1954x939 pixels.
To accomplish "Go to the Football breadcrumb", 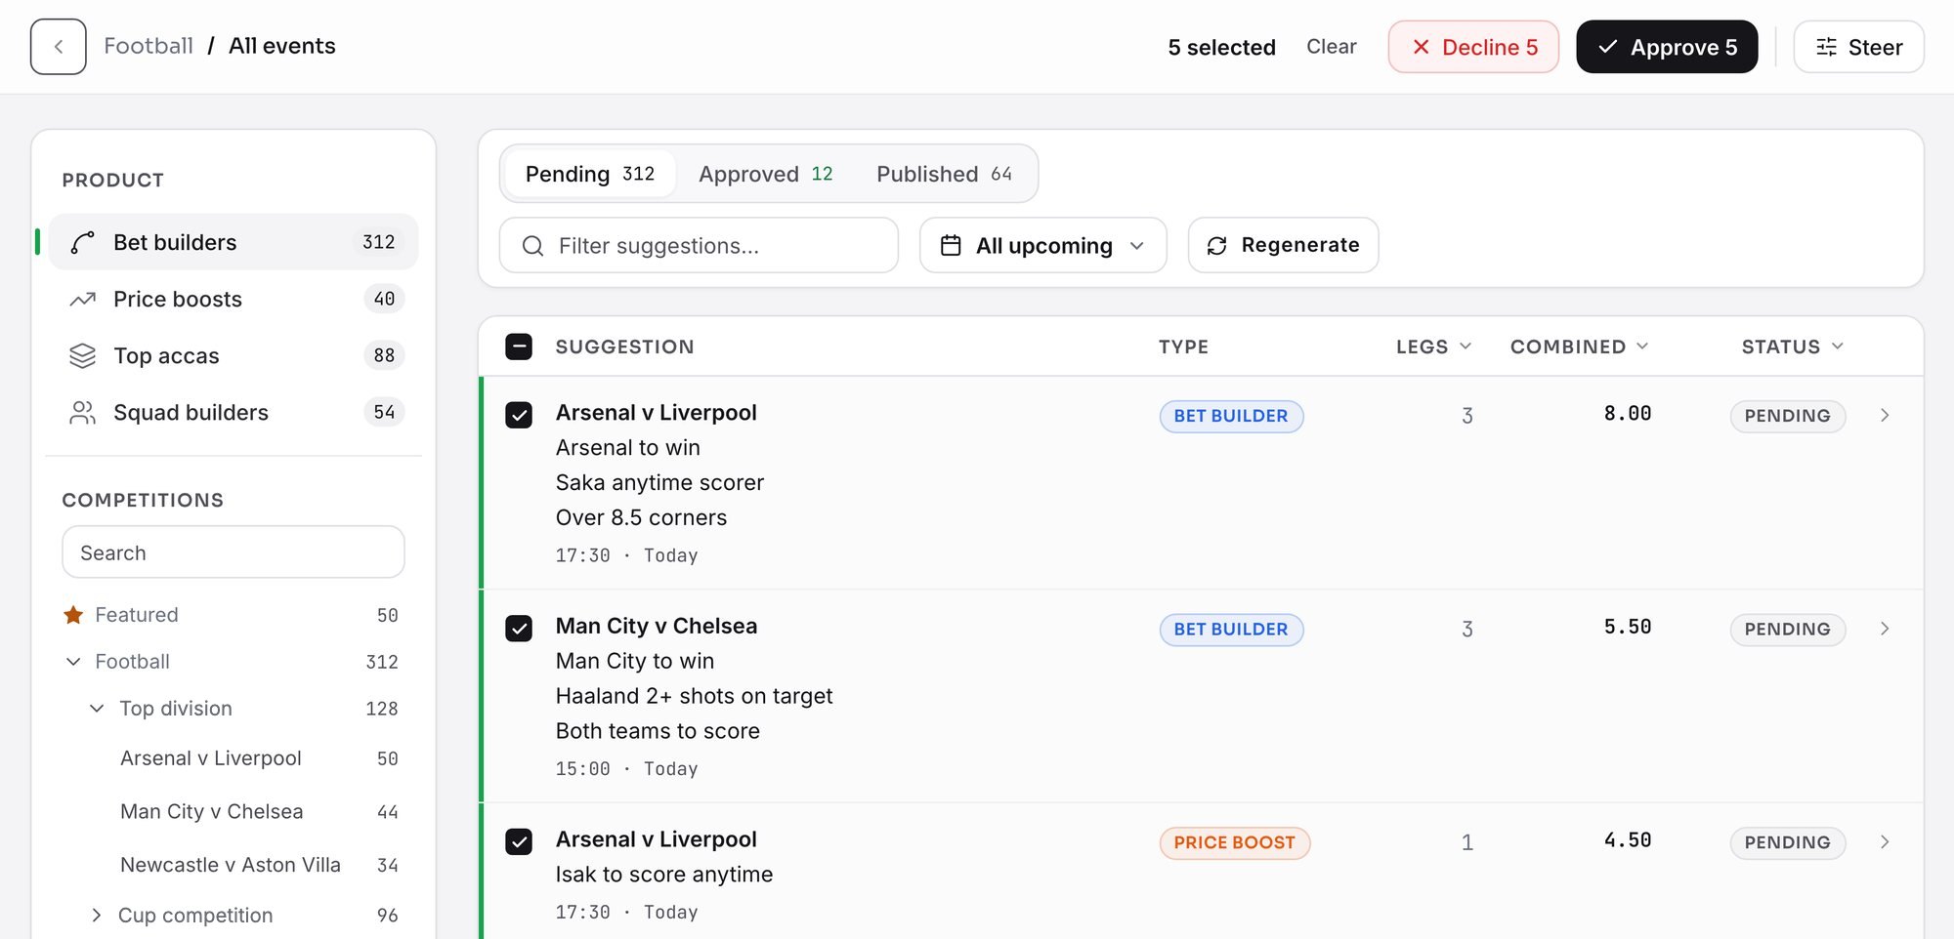I will [x=149, y=46].
